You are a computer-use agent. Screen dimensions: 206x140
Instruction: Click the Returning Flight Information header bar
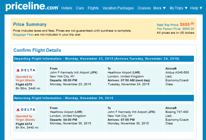[103, 98]
